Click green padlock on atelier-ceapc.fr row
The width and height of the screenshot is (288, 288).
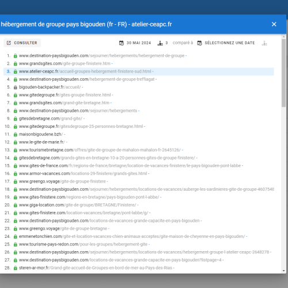[x=16, y=71]
